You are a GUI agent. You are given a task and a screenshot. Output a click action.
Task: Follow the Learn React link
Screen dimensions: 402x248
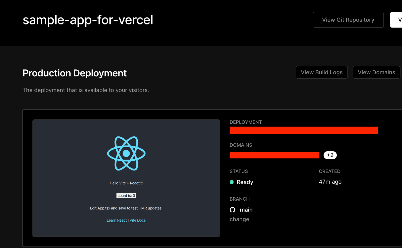click(x=117, y=220)
